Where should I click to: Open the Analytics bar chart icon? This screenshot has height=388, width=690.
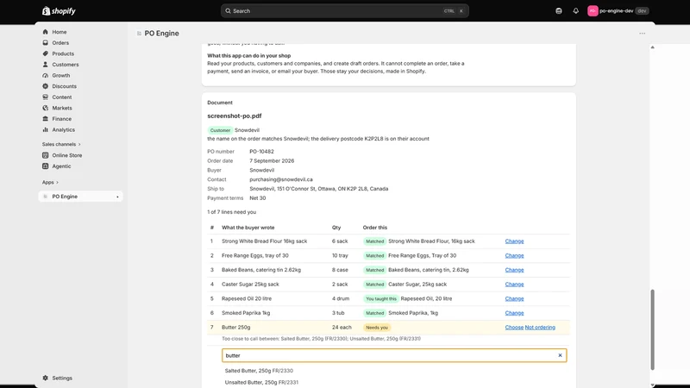click(46, 129)
